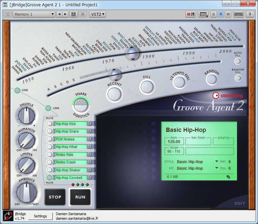Mute the PCM Noises channel
258x224 pixels.
pos(50,139)
